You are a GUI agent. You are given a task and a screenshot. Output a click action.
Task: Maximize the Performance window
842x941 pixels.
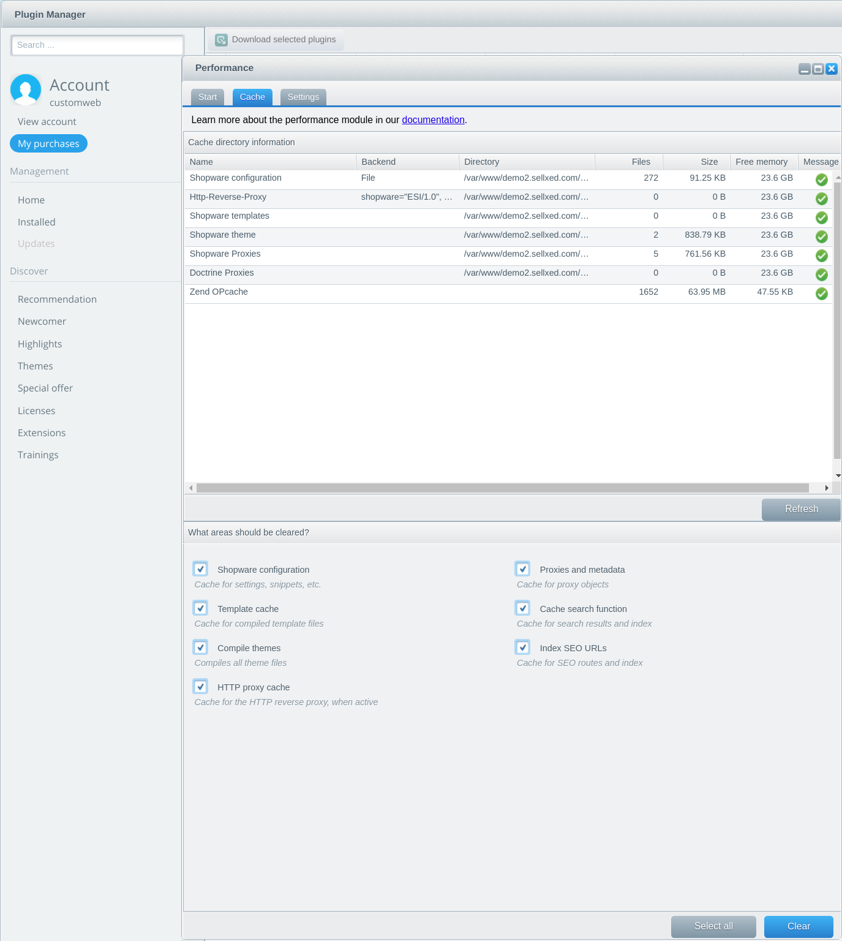coord(818,69)
